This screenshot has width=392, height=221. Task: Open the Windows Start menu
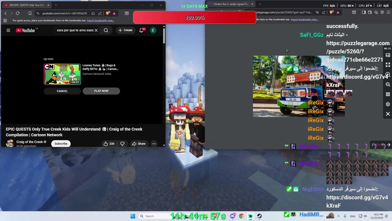pos(133,216)
